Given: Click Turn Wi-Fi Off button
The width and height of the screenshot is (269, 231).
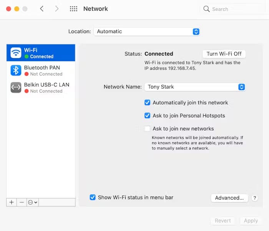Looking at the screenshot, I should [224, 54].
